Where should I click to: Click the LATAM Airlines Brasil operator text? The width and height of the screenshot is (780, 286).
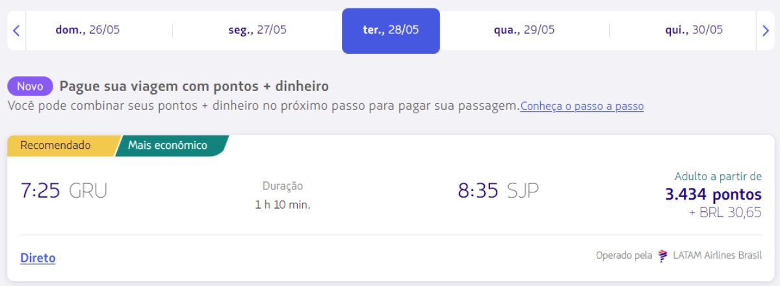tap(717, 255)
